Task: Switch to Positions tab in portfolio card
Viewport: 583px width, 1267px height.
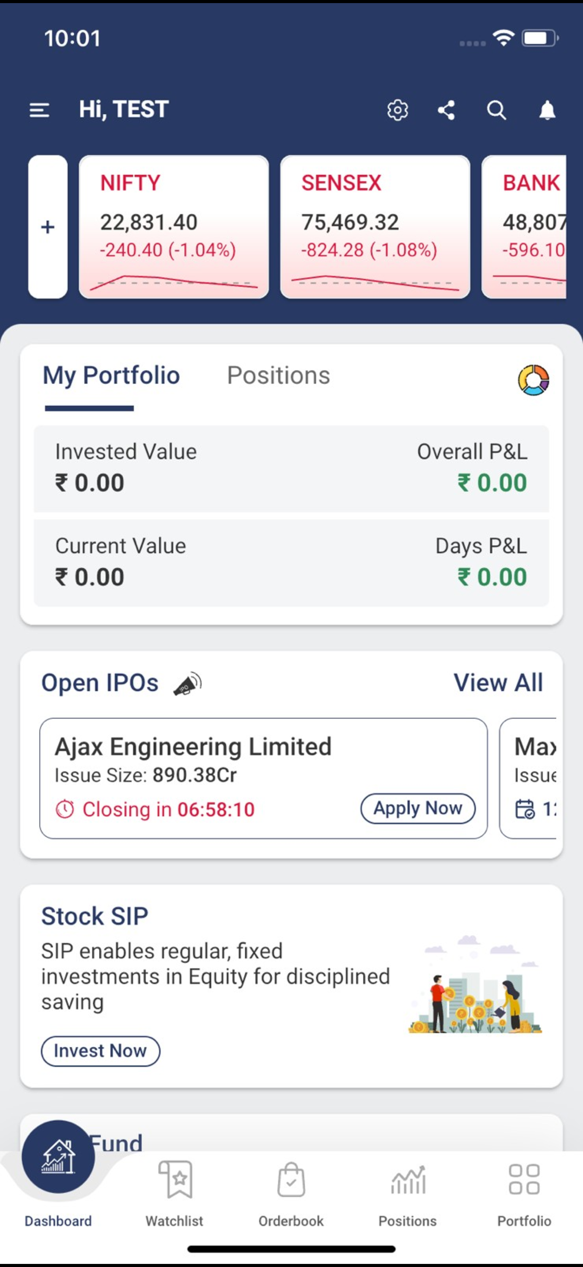Action: [278, 375]
